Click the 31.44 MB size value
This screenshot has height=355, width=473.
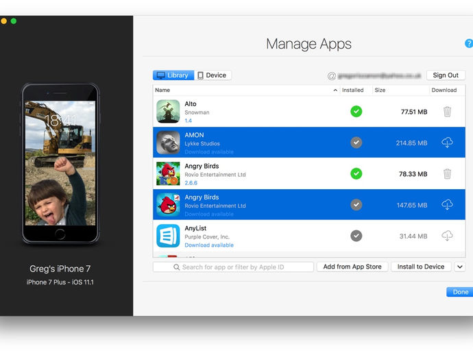[413, 236]
